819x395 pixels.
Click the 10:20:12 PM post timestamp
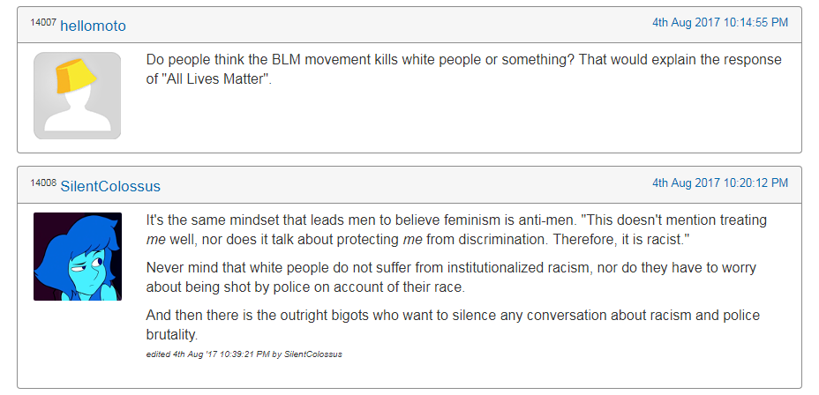click(720, 183)
